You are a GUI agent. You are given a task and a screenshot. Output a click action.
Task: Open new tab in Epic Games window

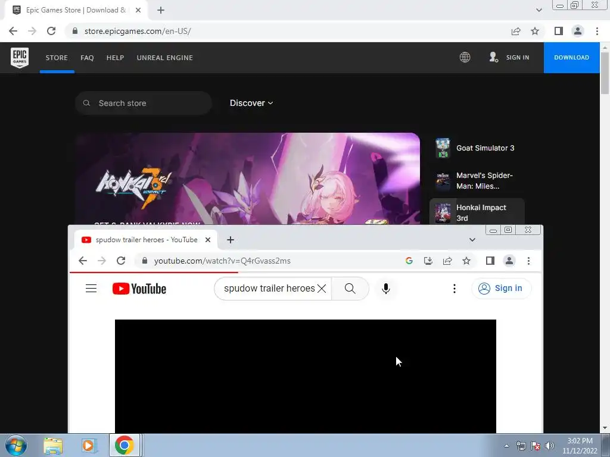click(x=161, y=10)
